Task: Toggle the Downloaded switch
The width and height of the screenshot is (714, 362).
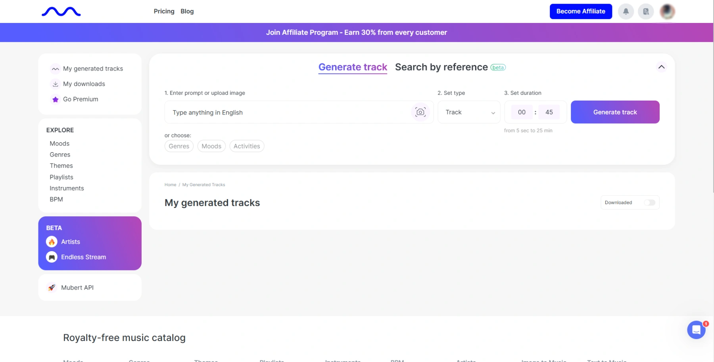Action: click(649, 202)
